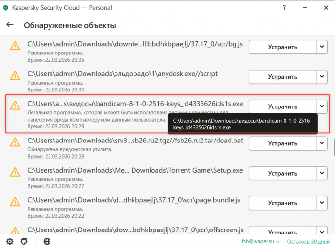Screen dimensions: 335x248
Task: Open dropdown beside Setup.exe's Устранить button
Action: [323, 173]
